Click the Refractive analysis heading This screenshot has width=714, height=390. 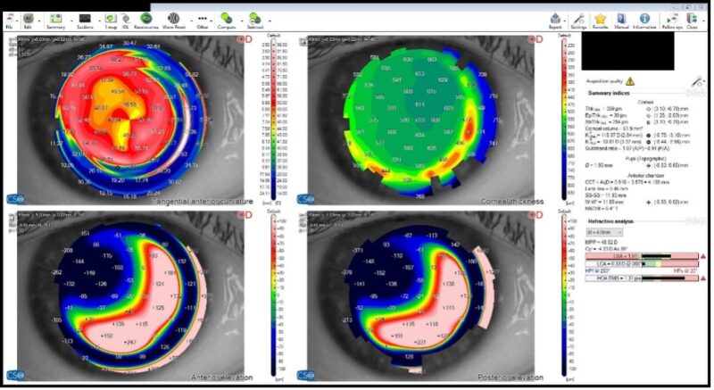coord(610,221)
